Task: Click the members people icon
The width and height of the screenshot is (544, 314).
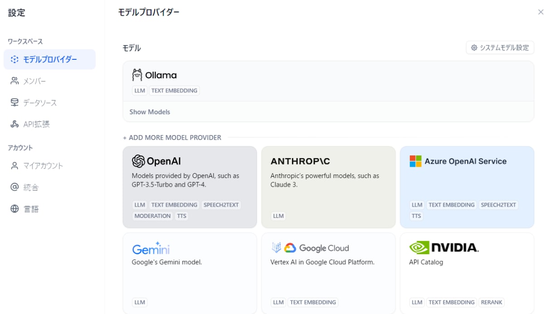Action: (15, 81)
